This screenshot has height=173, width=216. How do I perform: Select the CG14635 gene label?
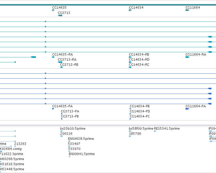[x=59, y=8]
